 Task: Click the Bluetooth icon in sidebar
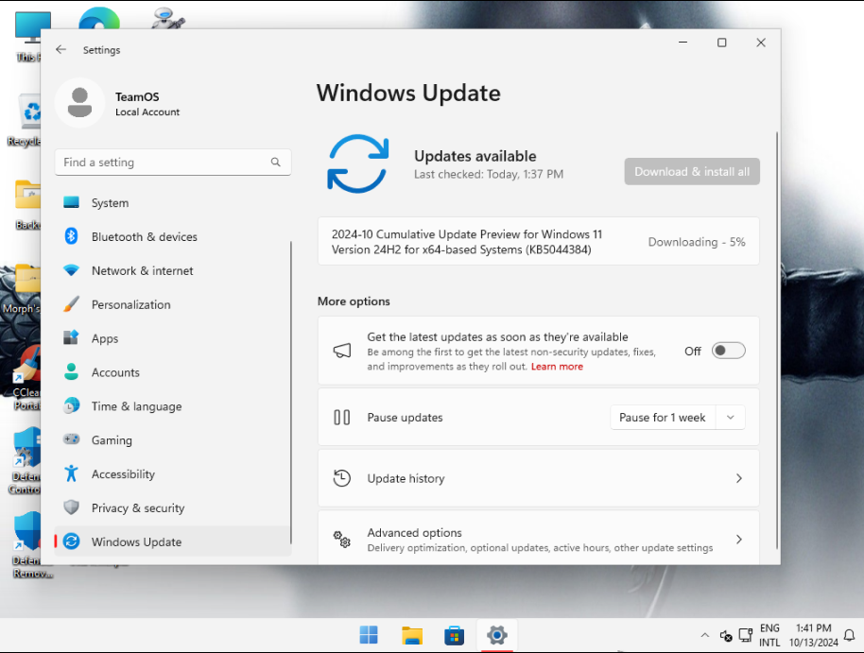click(x=71, y=236)
